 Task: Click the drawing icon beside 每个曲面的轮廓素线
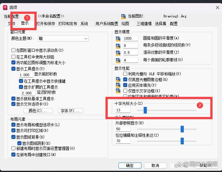click(118, 60)
